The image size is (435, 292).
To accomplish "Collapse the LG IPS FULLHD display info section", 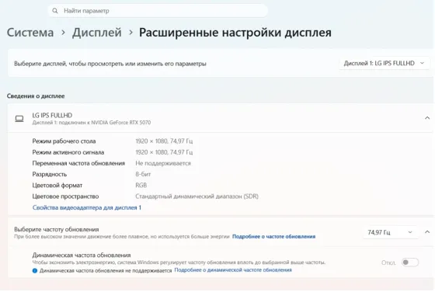I will [x=427, y=118].
